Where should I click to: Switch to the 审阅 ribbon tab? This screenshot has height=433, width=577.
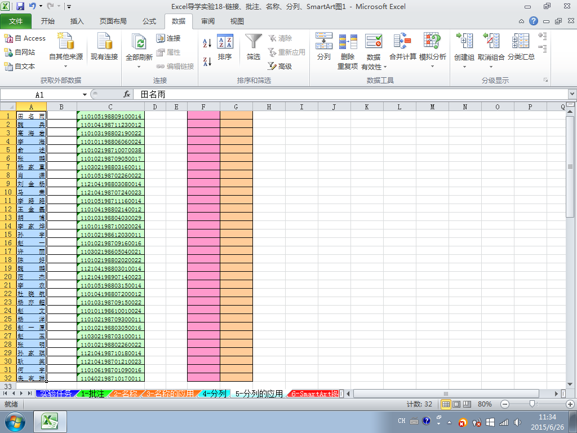(208, 21)
